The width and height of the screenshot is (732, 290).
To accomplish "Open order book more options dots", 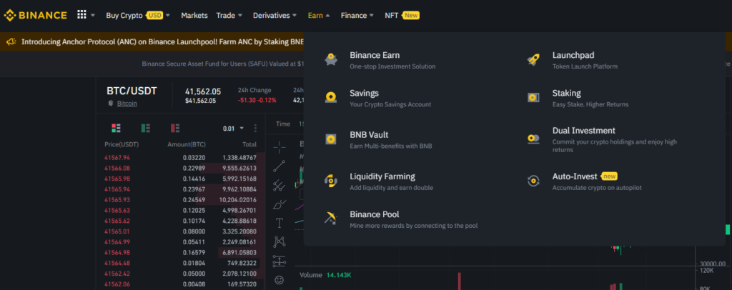I will (255, 129).
